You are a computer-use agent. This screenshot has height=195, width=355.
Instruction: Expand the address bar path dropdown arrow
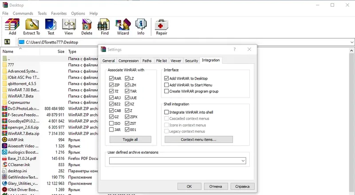[352, 42]
